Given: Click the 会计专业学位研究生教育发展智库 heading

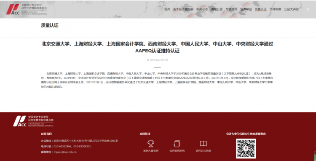Looking at the screenshot, I should tap(246, 134).
